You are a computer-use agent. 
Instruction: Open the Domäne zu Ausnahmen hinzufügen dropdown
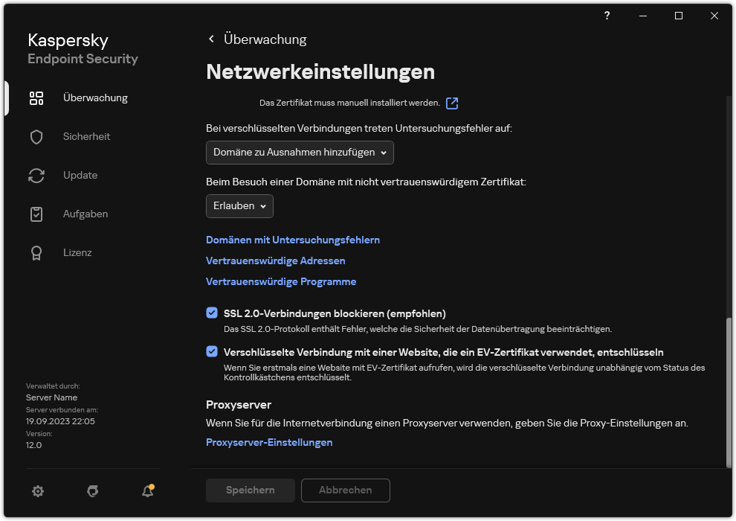(x=299, y=153)
